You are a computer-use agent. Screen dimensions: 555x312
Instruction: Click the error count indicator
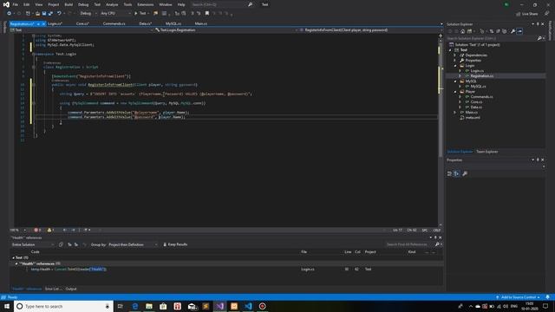tap(37, 230)
